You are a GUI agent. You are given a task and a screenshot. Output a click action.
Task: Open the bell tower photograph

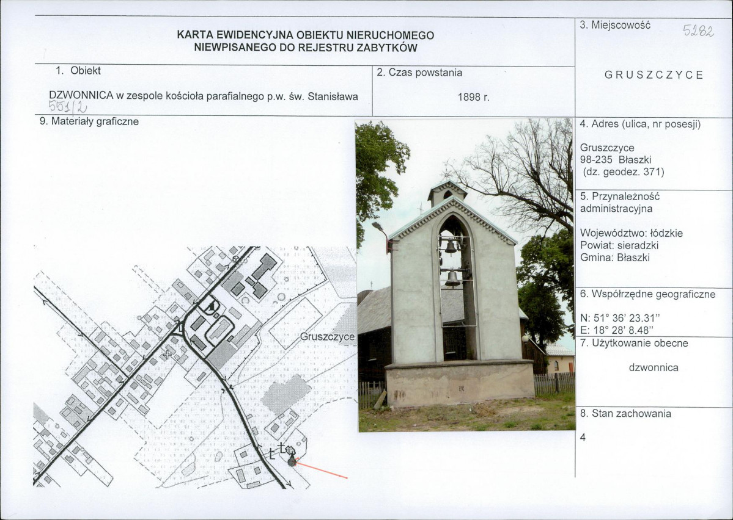point(466,275)
